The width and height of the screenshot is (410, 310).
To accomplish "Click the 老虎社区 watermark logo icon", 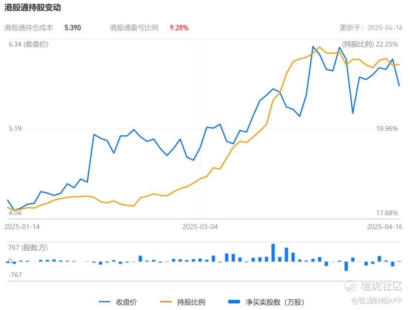I will click(350, 286).
